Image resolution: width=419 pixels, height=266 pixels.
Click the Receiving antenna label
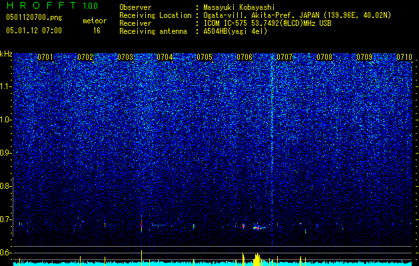[x=153, y=31]
